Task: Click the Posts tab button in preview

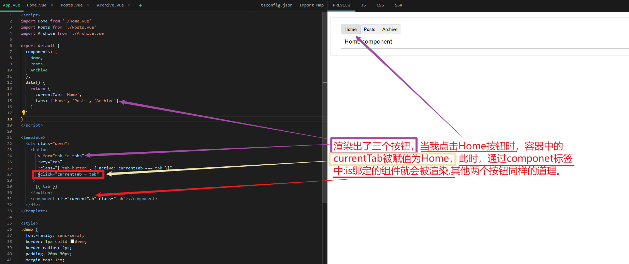Action: tap(369, 30)
